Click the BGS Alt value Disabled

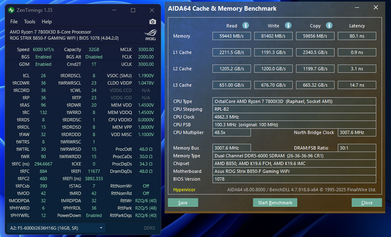pyautogui.click(x=94, y=57)
